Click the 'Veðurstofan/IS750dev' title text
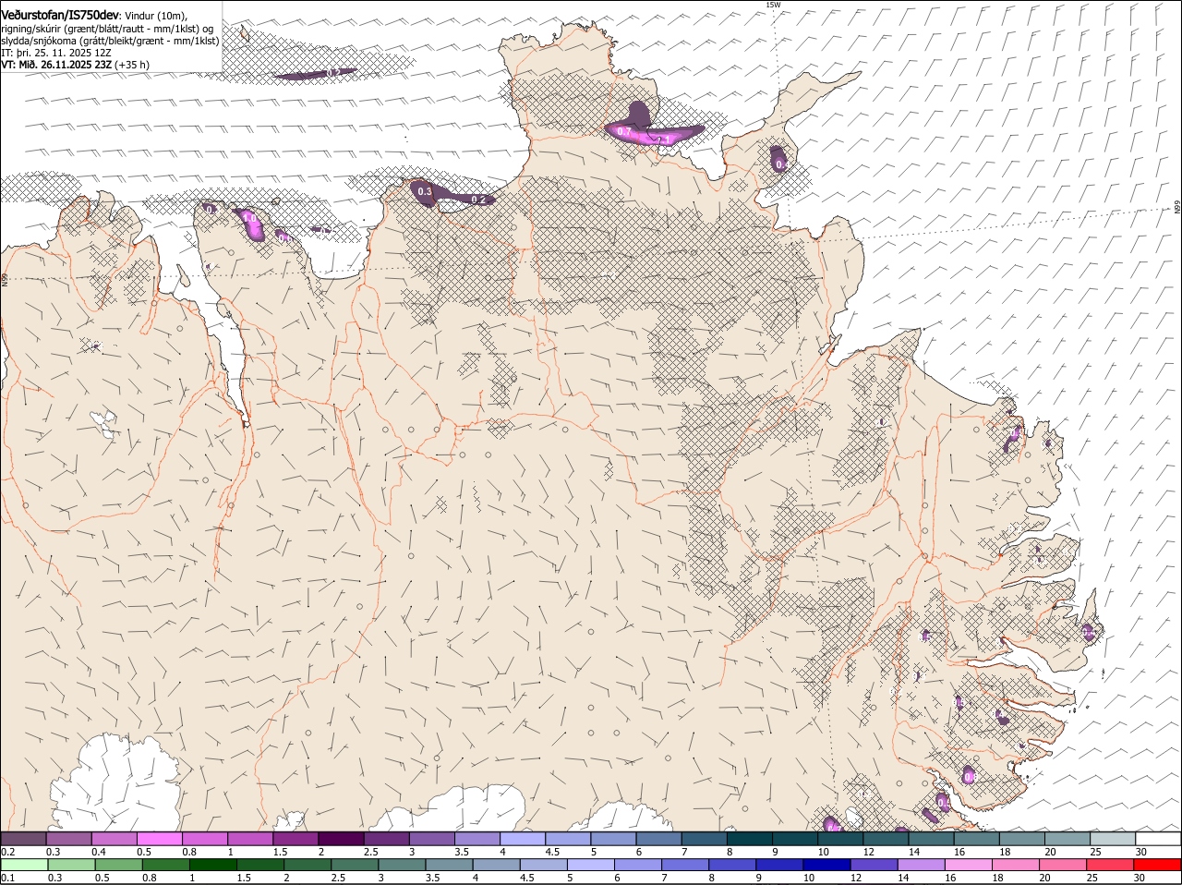Image resolution: width=1182 pixels, height=885 pixels. 60,15
